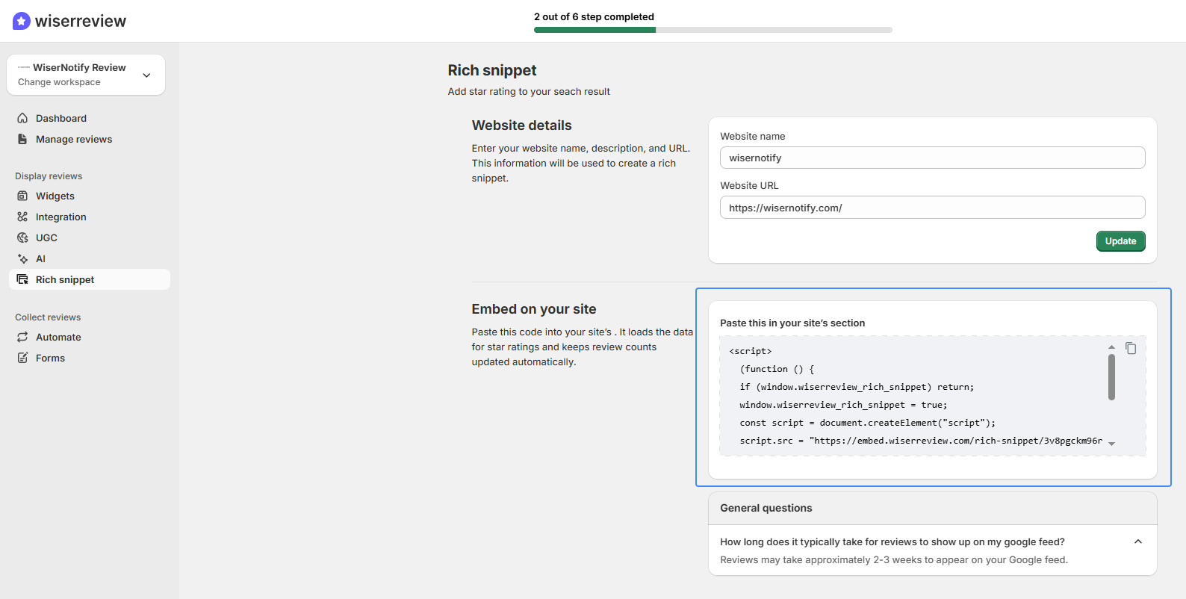Click the "const script = document.createElement" line
Screen dimensions: 1186x599
pyautogui.click(x=867, y=423)
